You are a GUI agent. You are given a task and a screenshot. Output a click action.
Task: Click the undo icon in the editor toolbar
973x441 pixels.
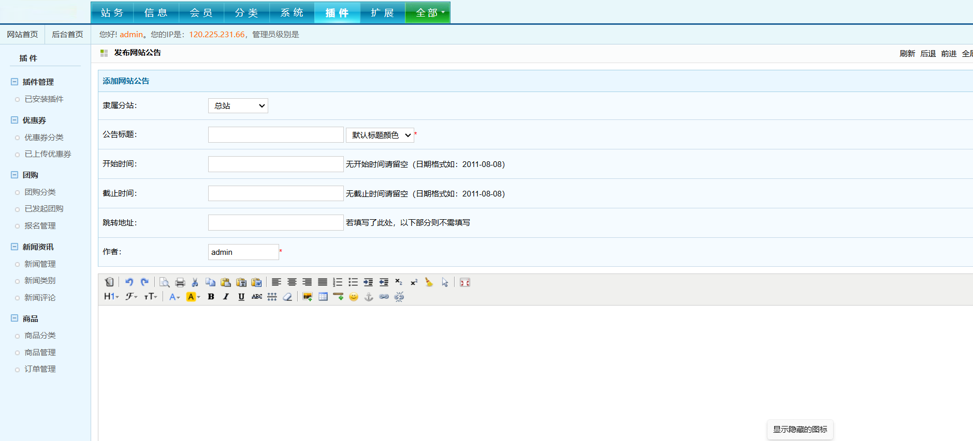[x=129, y=282]
